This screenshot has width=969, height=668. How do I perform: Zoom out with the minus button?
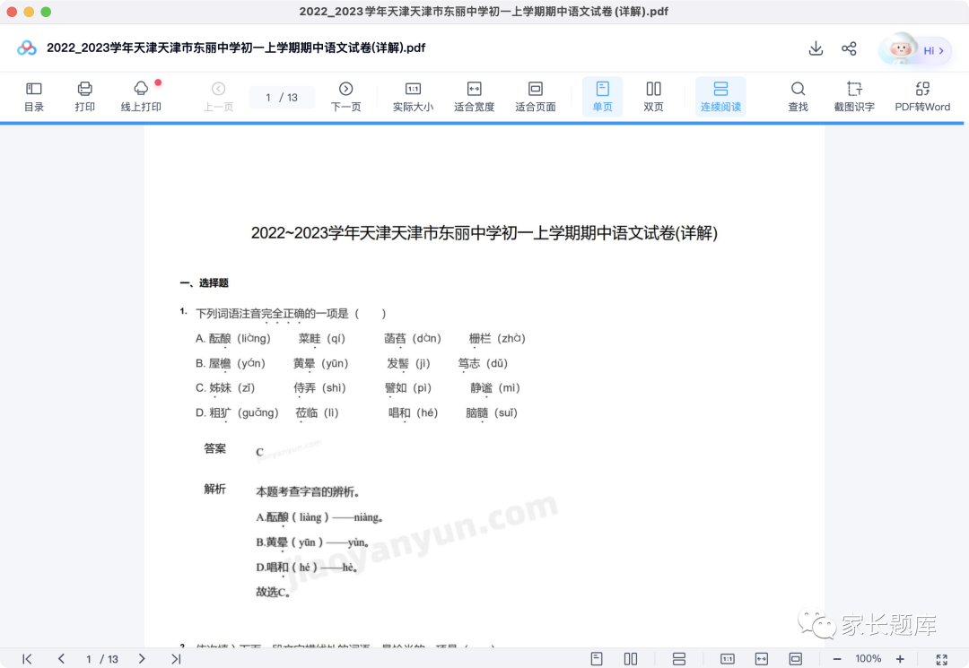pos(837,659)
